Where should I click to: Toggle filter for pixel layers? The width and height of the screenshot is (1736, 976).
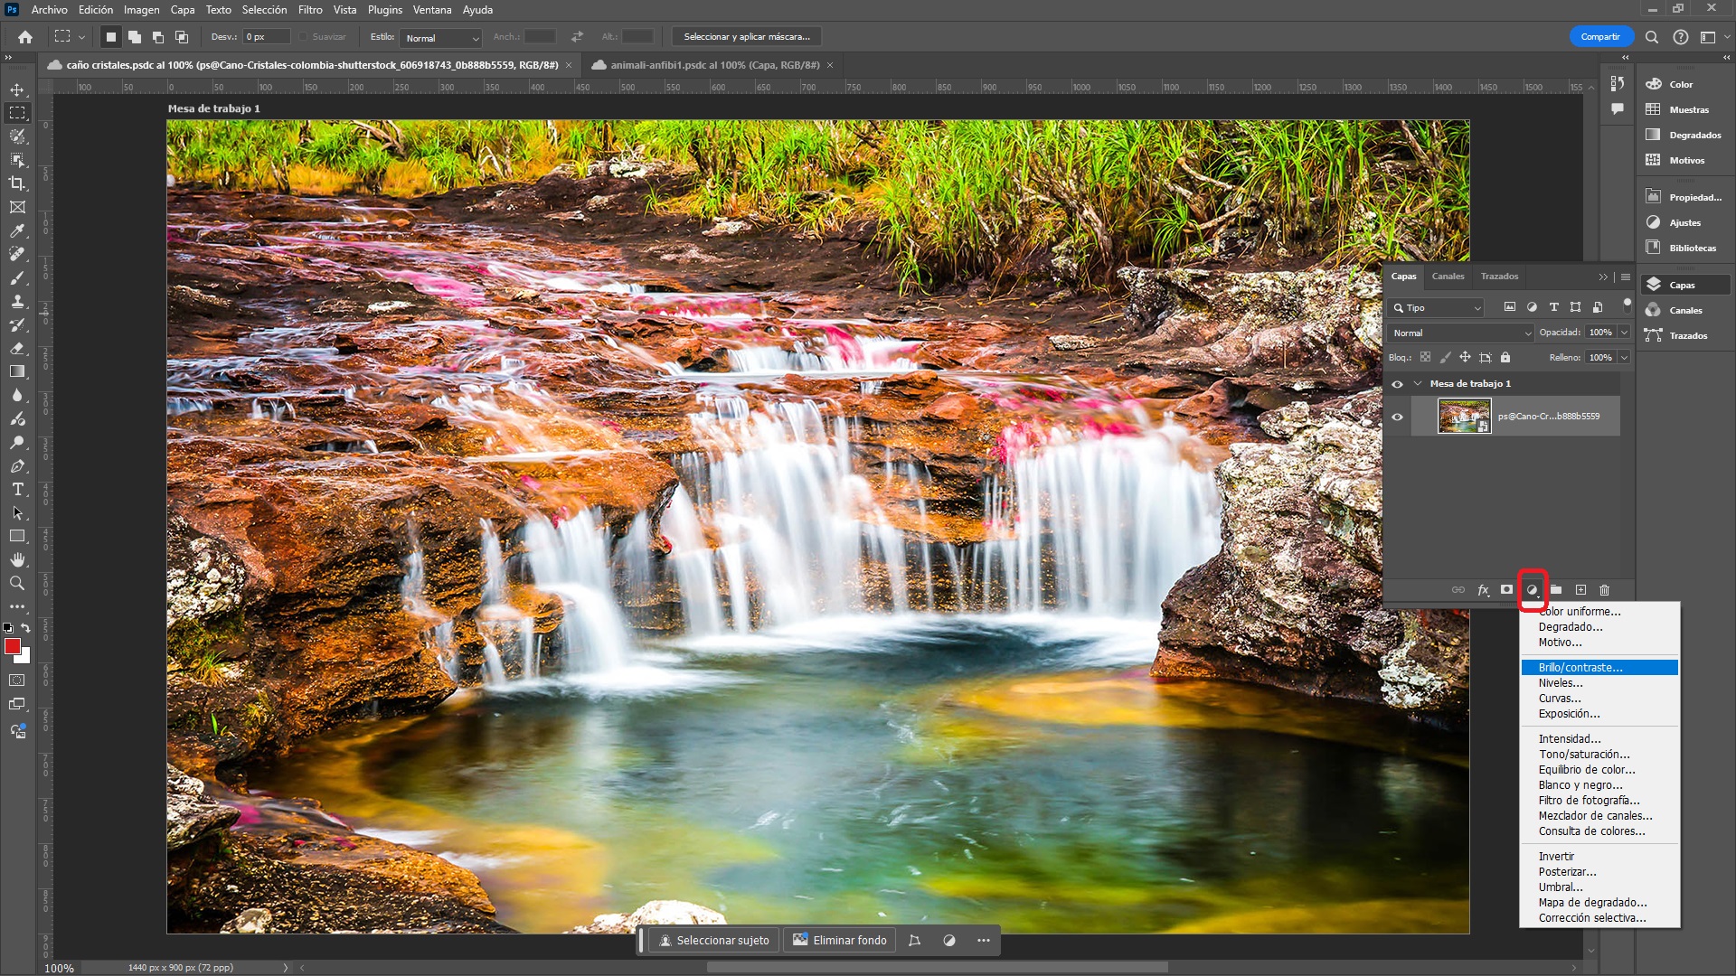(x=1509, y=307)
